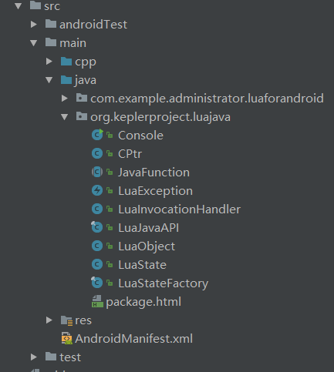The width and height of the screenshot is (334, 372).
Task: Click the org.keplerproject.luajava package icon
Action: click(82, 116)
